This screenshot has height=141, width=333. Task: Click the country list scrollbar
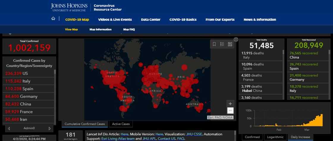[55, 95]
